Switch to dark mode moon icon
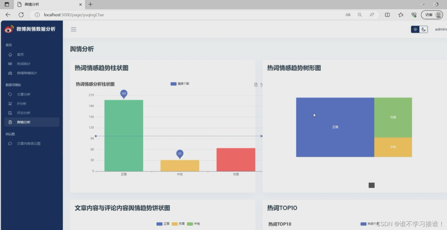This screenshot has height=230, width=447. (423, 29)
